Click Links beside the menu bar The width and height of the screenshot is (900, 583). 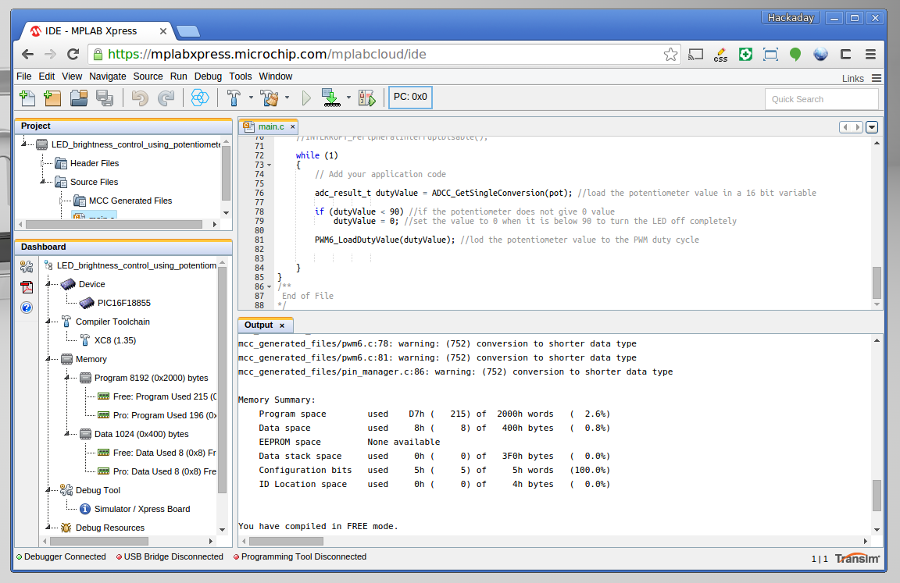point(852,78)
